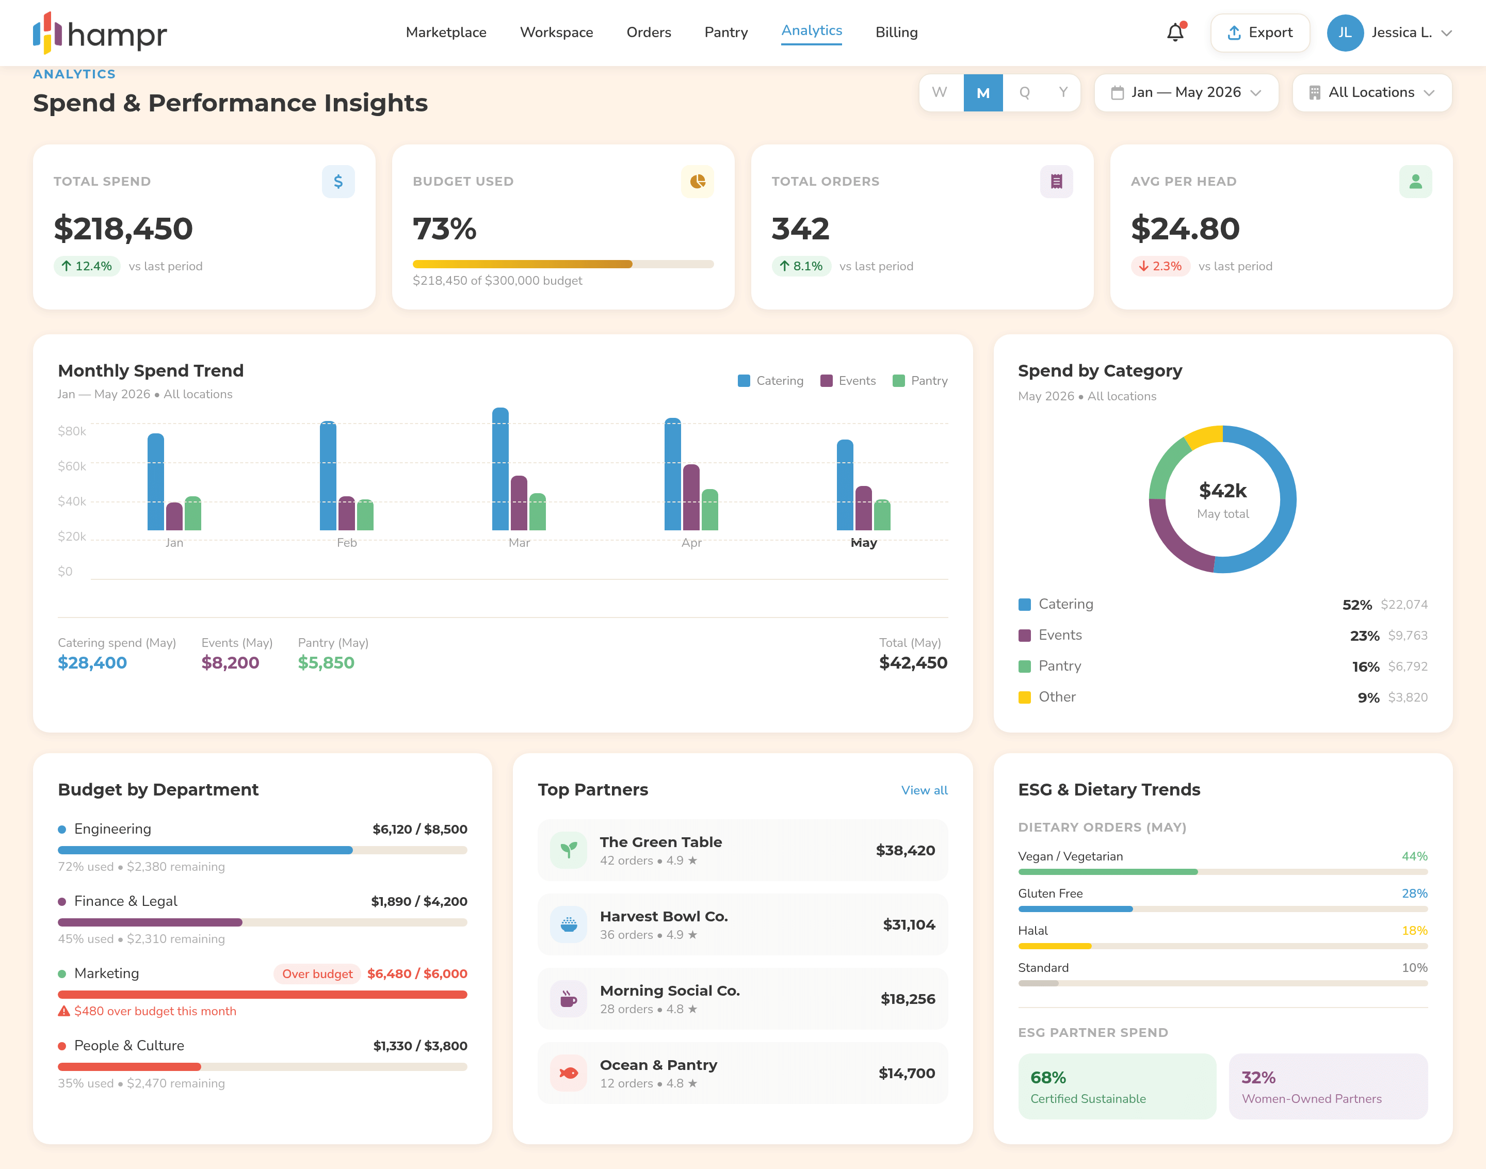Click the May catering bar in chart
This screenshot has height=1169, width=1486.
click(845, 485)
